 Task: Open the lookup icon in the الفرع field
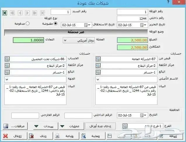point(125,126)
